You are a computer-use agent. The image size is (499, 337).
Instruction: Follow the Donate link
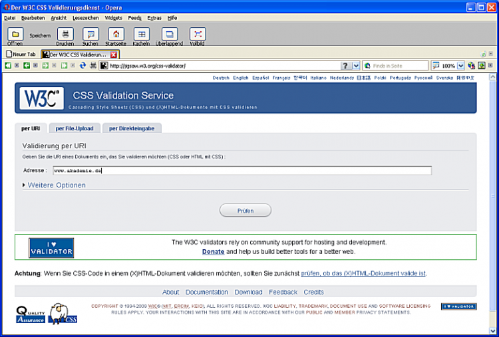click(213, 252)
